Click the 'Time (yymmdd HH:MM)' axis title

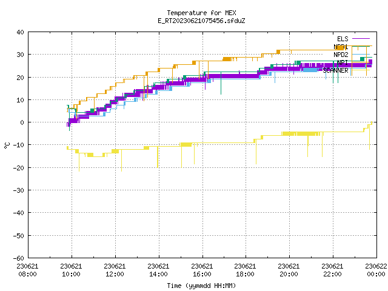(x=201, y=286)
